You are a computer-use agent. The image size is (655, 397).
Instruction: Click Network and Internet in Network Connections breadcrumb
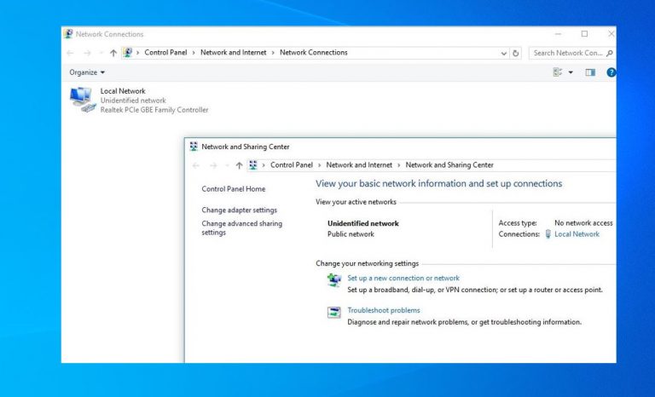233,53
